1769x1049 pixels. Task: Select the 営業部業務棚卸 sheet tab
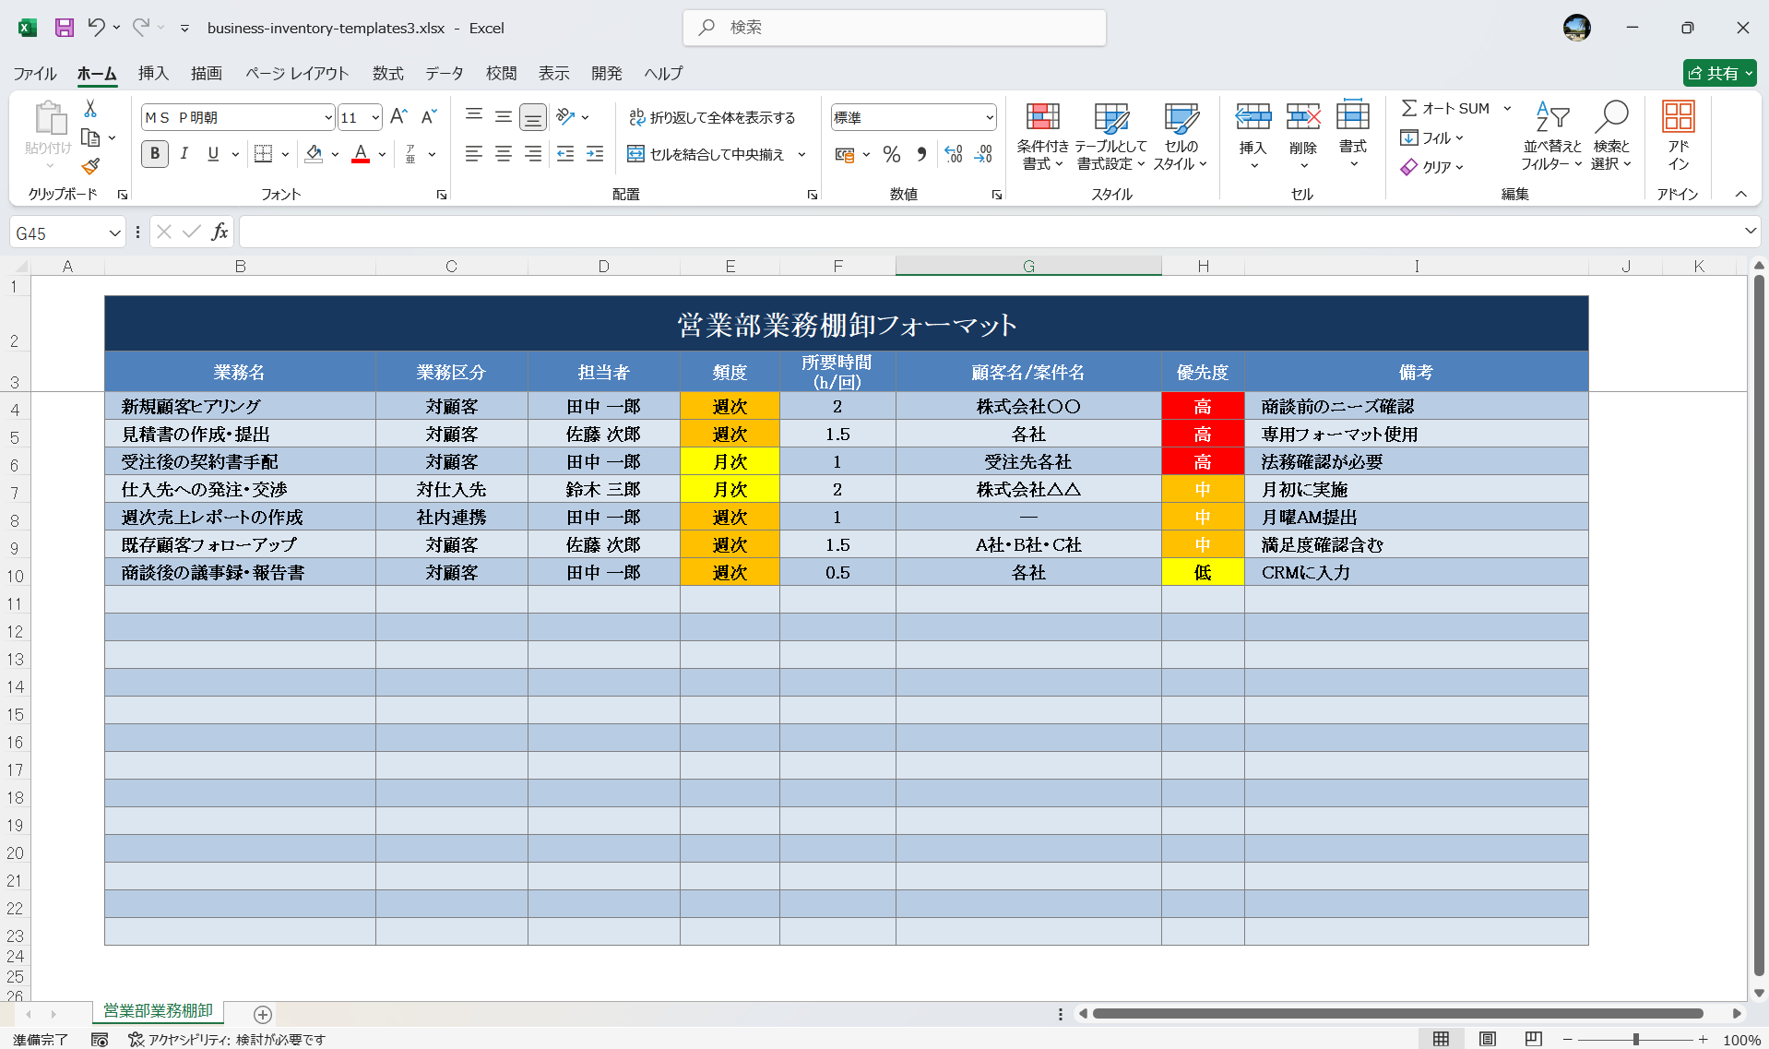(158, 1011)
